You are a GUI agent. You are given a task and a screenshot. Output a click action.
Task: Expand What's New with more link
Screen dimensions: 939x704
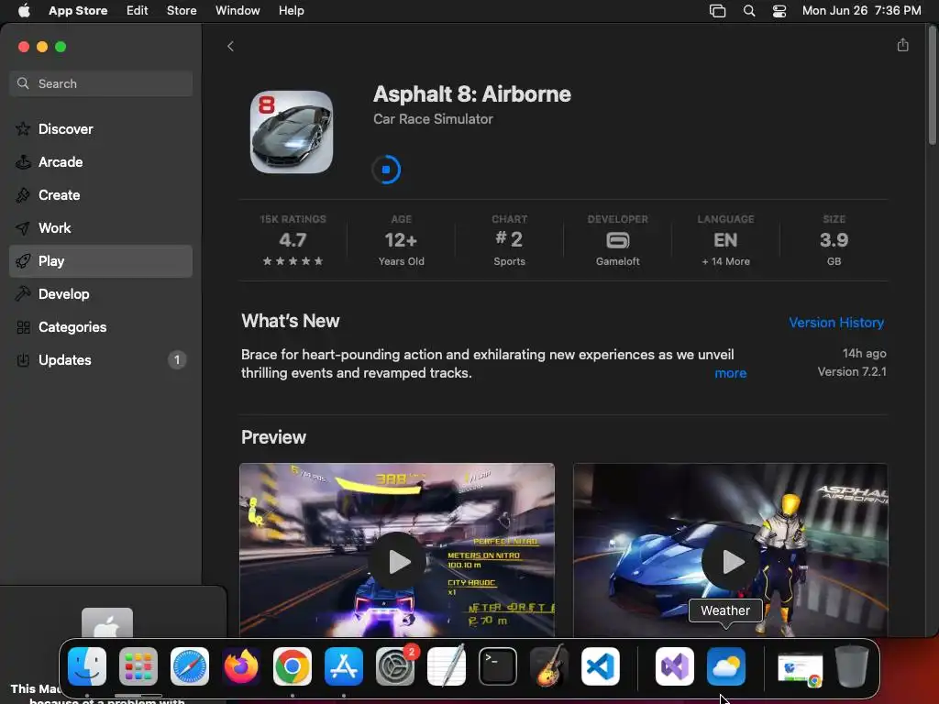pyautogui.click(x=731, y=373)
